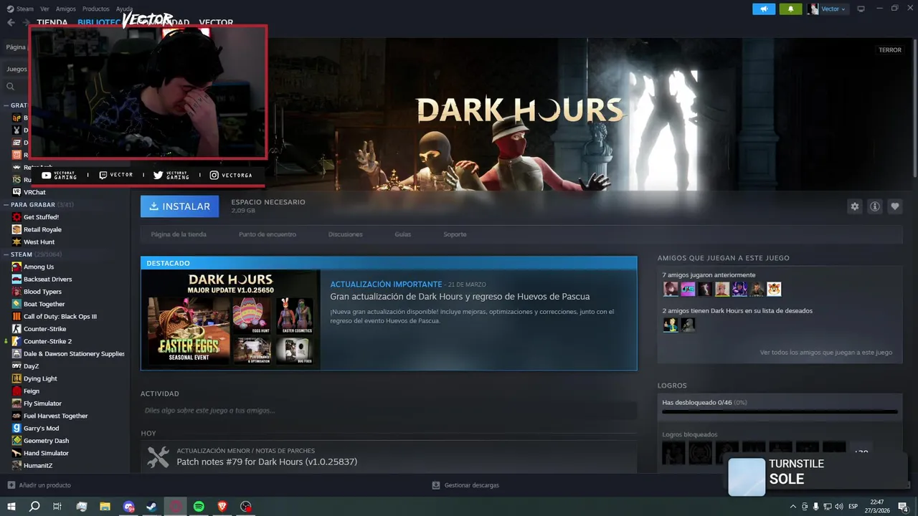This screenshot has width=918, height=516.
Task: Open the Punto de encuentro tab
Action: (268, 234)
